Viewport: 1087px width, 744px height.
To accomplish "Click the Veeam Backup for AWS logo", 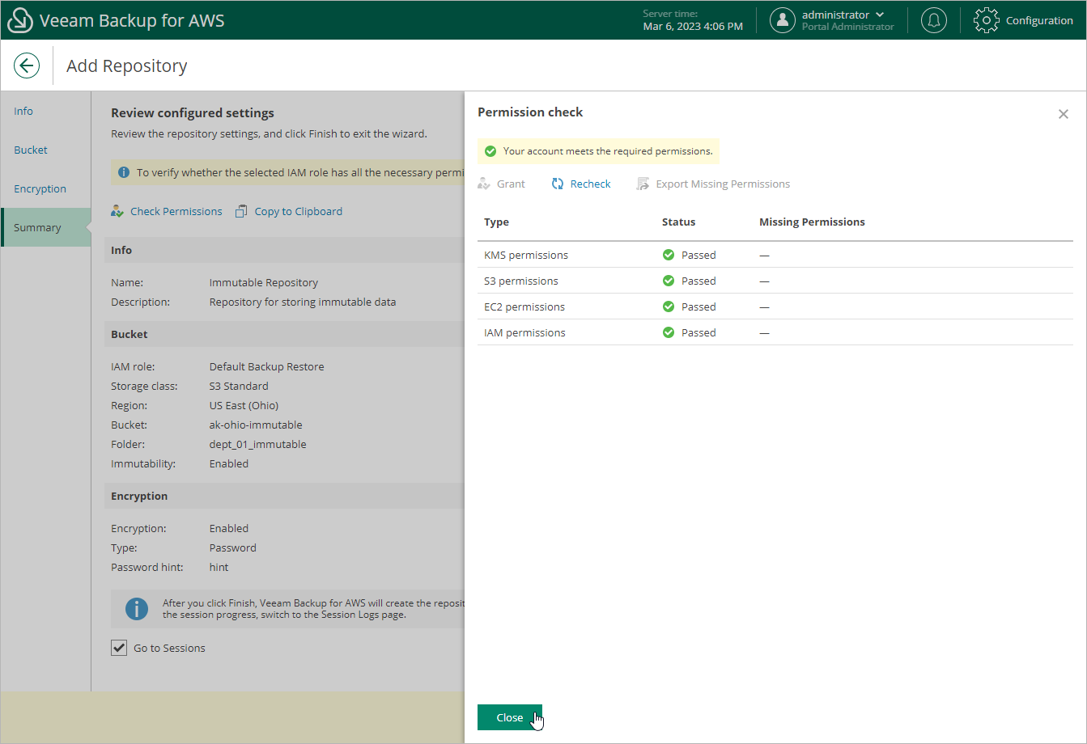I will point(20,19).
